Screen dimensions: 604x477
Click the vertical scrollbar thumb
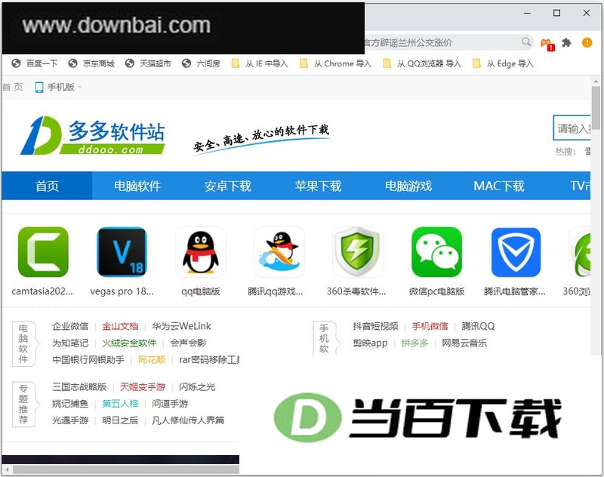click(x=596, y=107)
